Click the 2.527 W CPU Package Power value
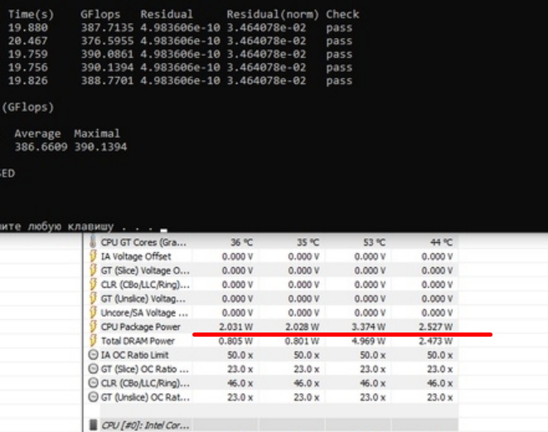Image resolution: width=548 pixels, height=432 pixels. pyautogui.click(x=435, y=327)
